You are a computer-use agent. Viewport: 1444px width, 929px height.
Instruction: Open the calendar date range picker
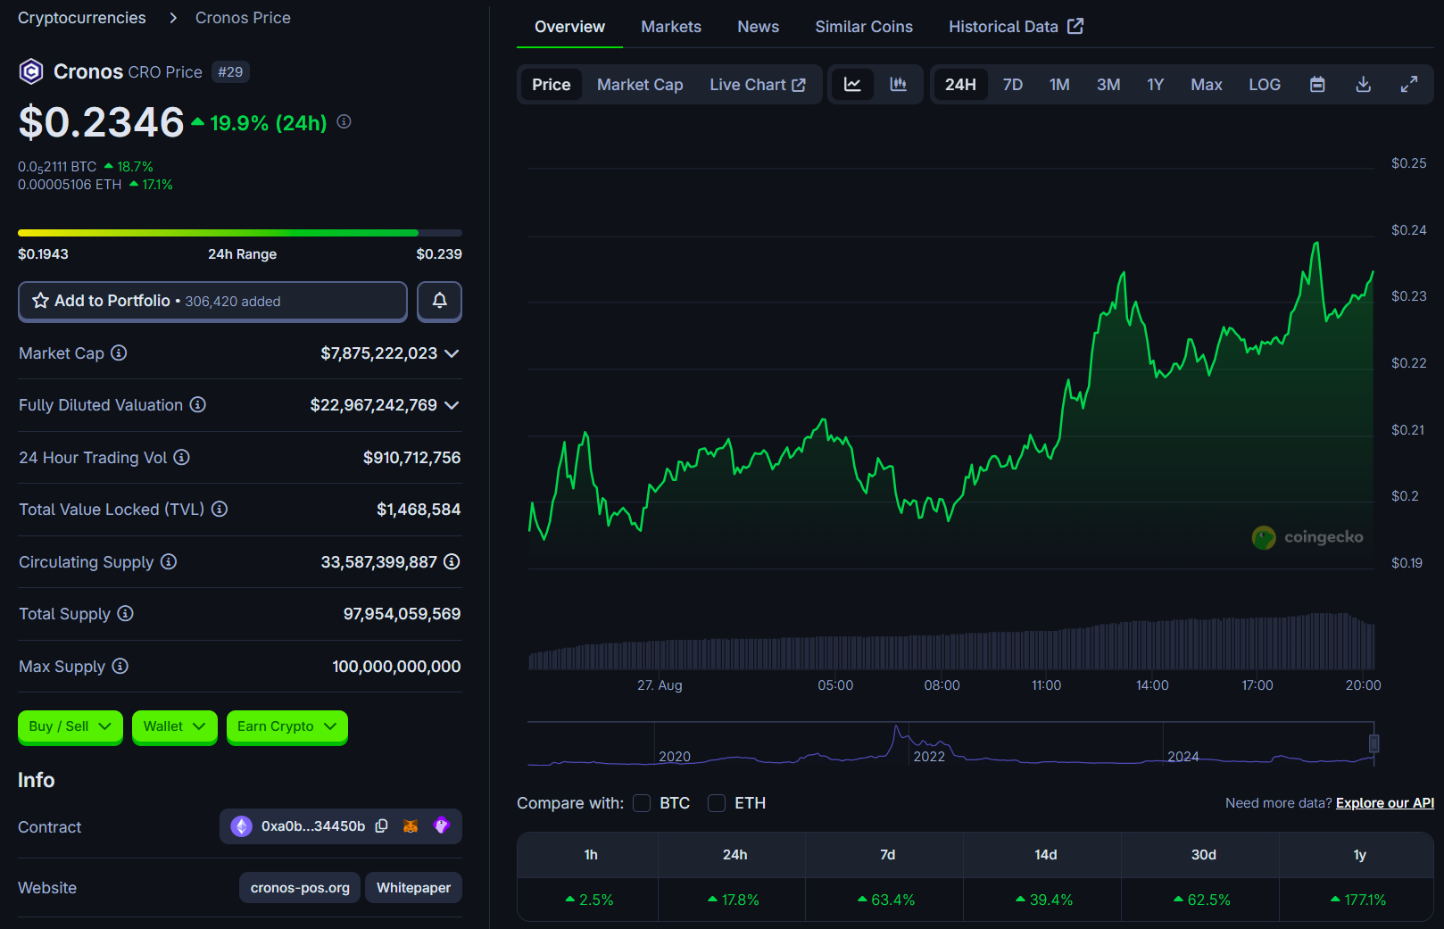point(1317,85)
